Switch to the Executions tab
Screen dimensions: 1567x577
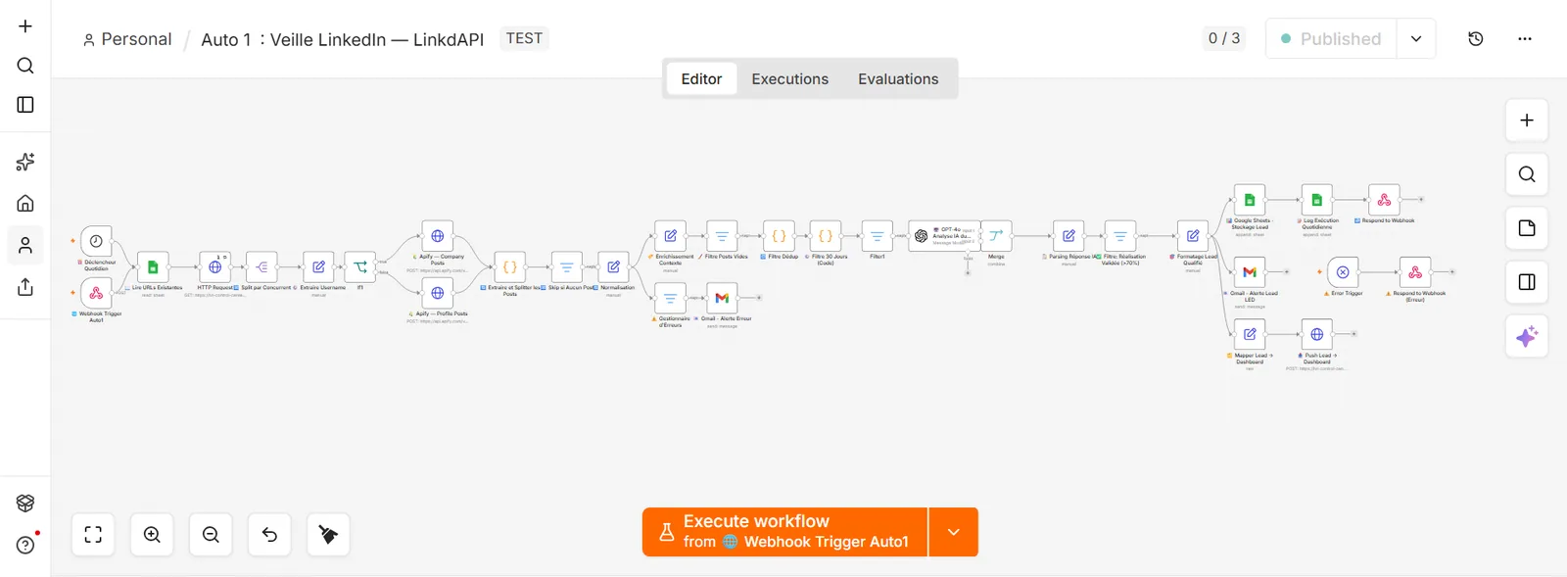pyautogui.click(x=789, y=79)
